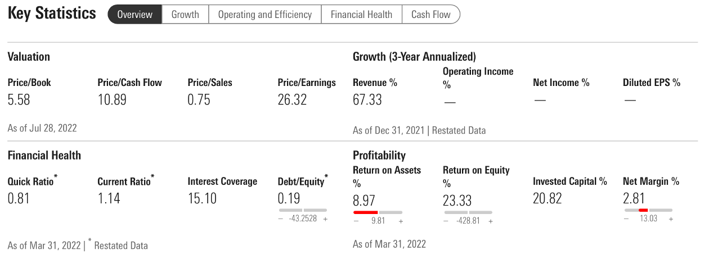Select the Overview tab
This screenshot has height=273, width=718.
(x=134, y=15)
